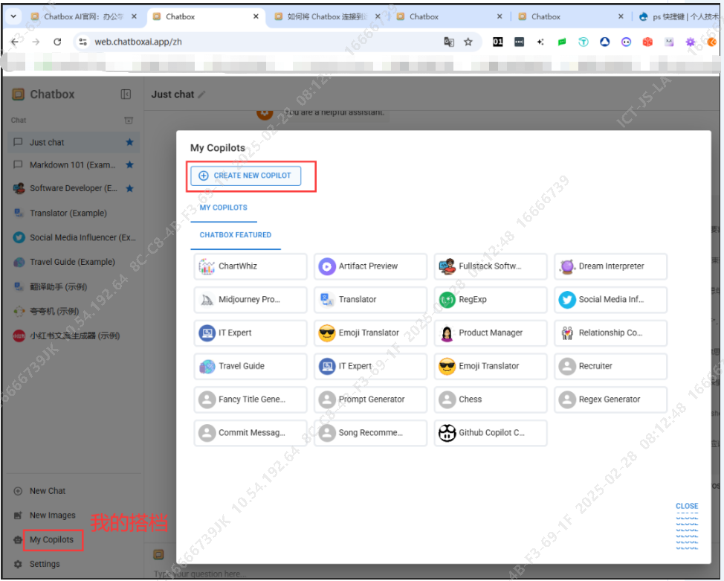Viewport: 724px width, 581px height.
Task: Click the Social Media Influencer copilot Twitter icon
Action: (567, 300)
